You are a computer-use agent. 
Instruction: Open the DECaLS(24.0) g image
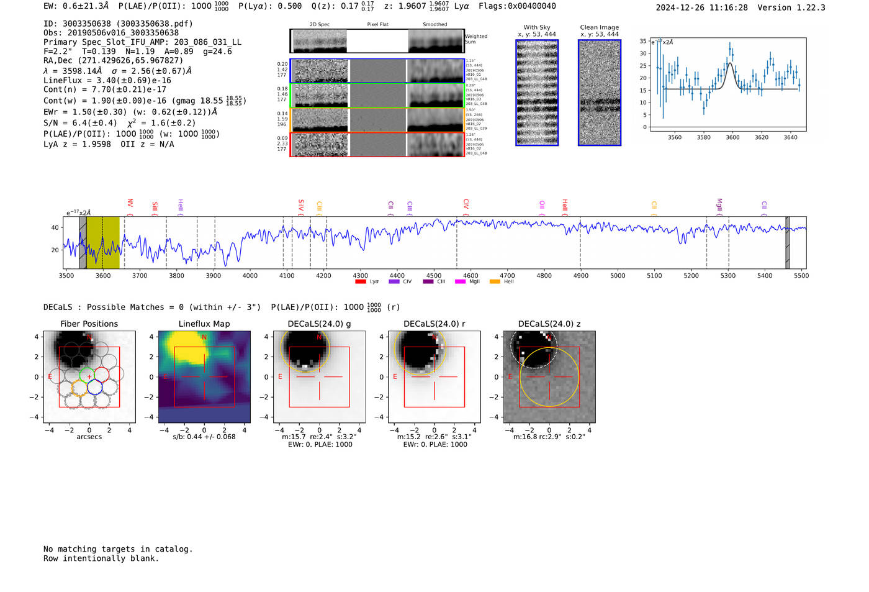pos(319,377)
